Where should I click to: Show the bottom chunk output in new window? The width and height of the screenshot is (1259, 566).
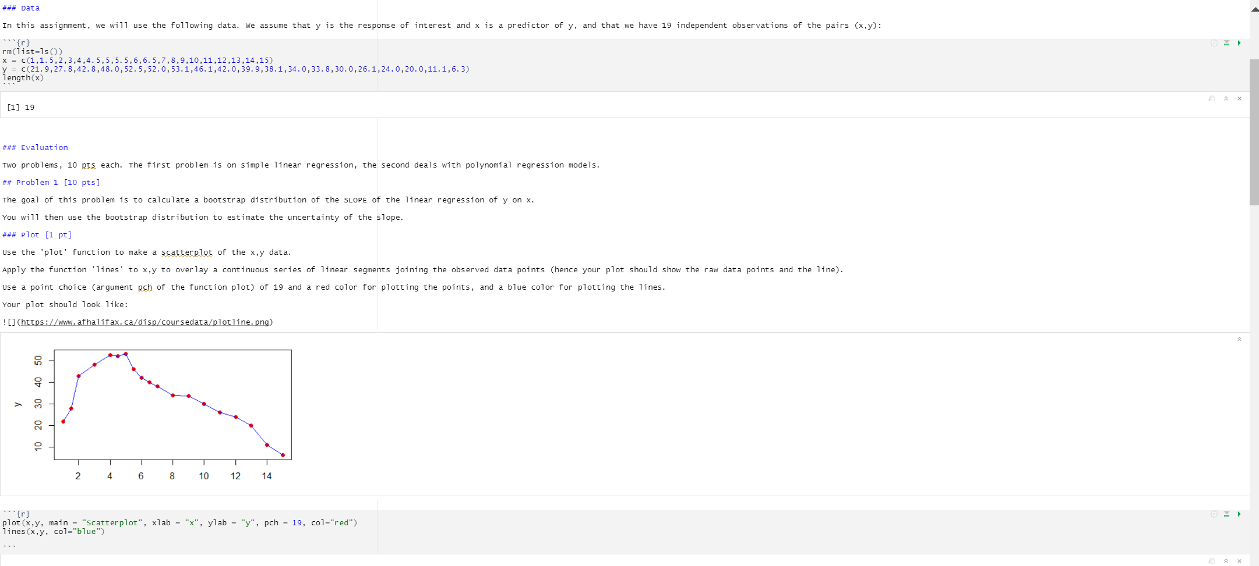pos(1212,562)
